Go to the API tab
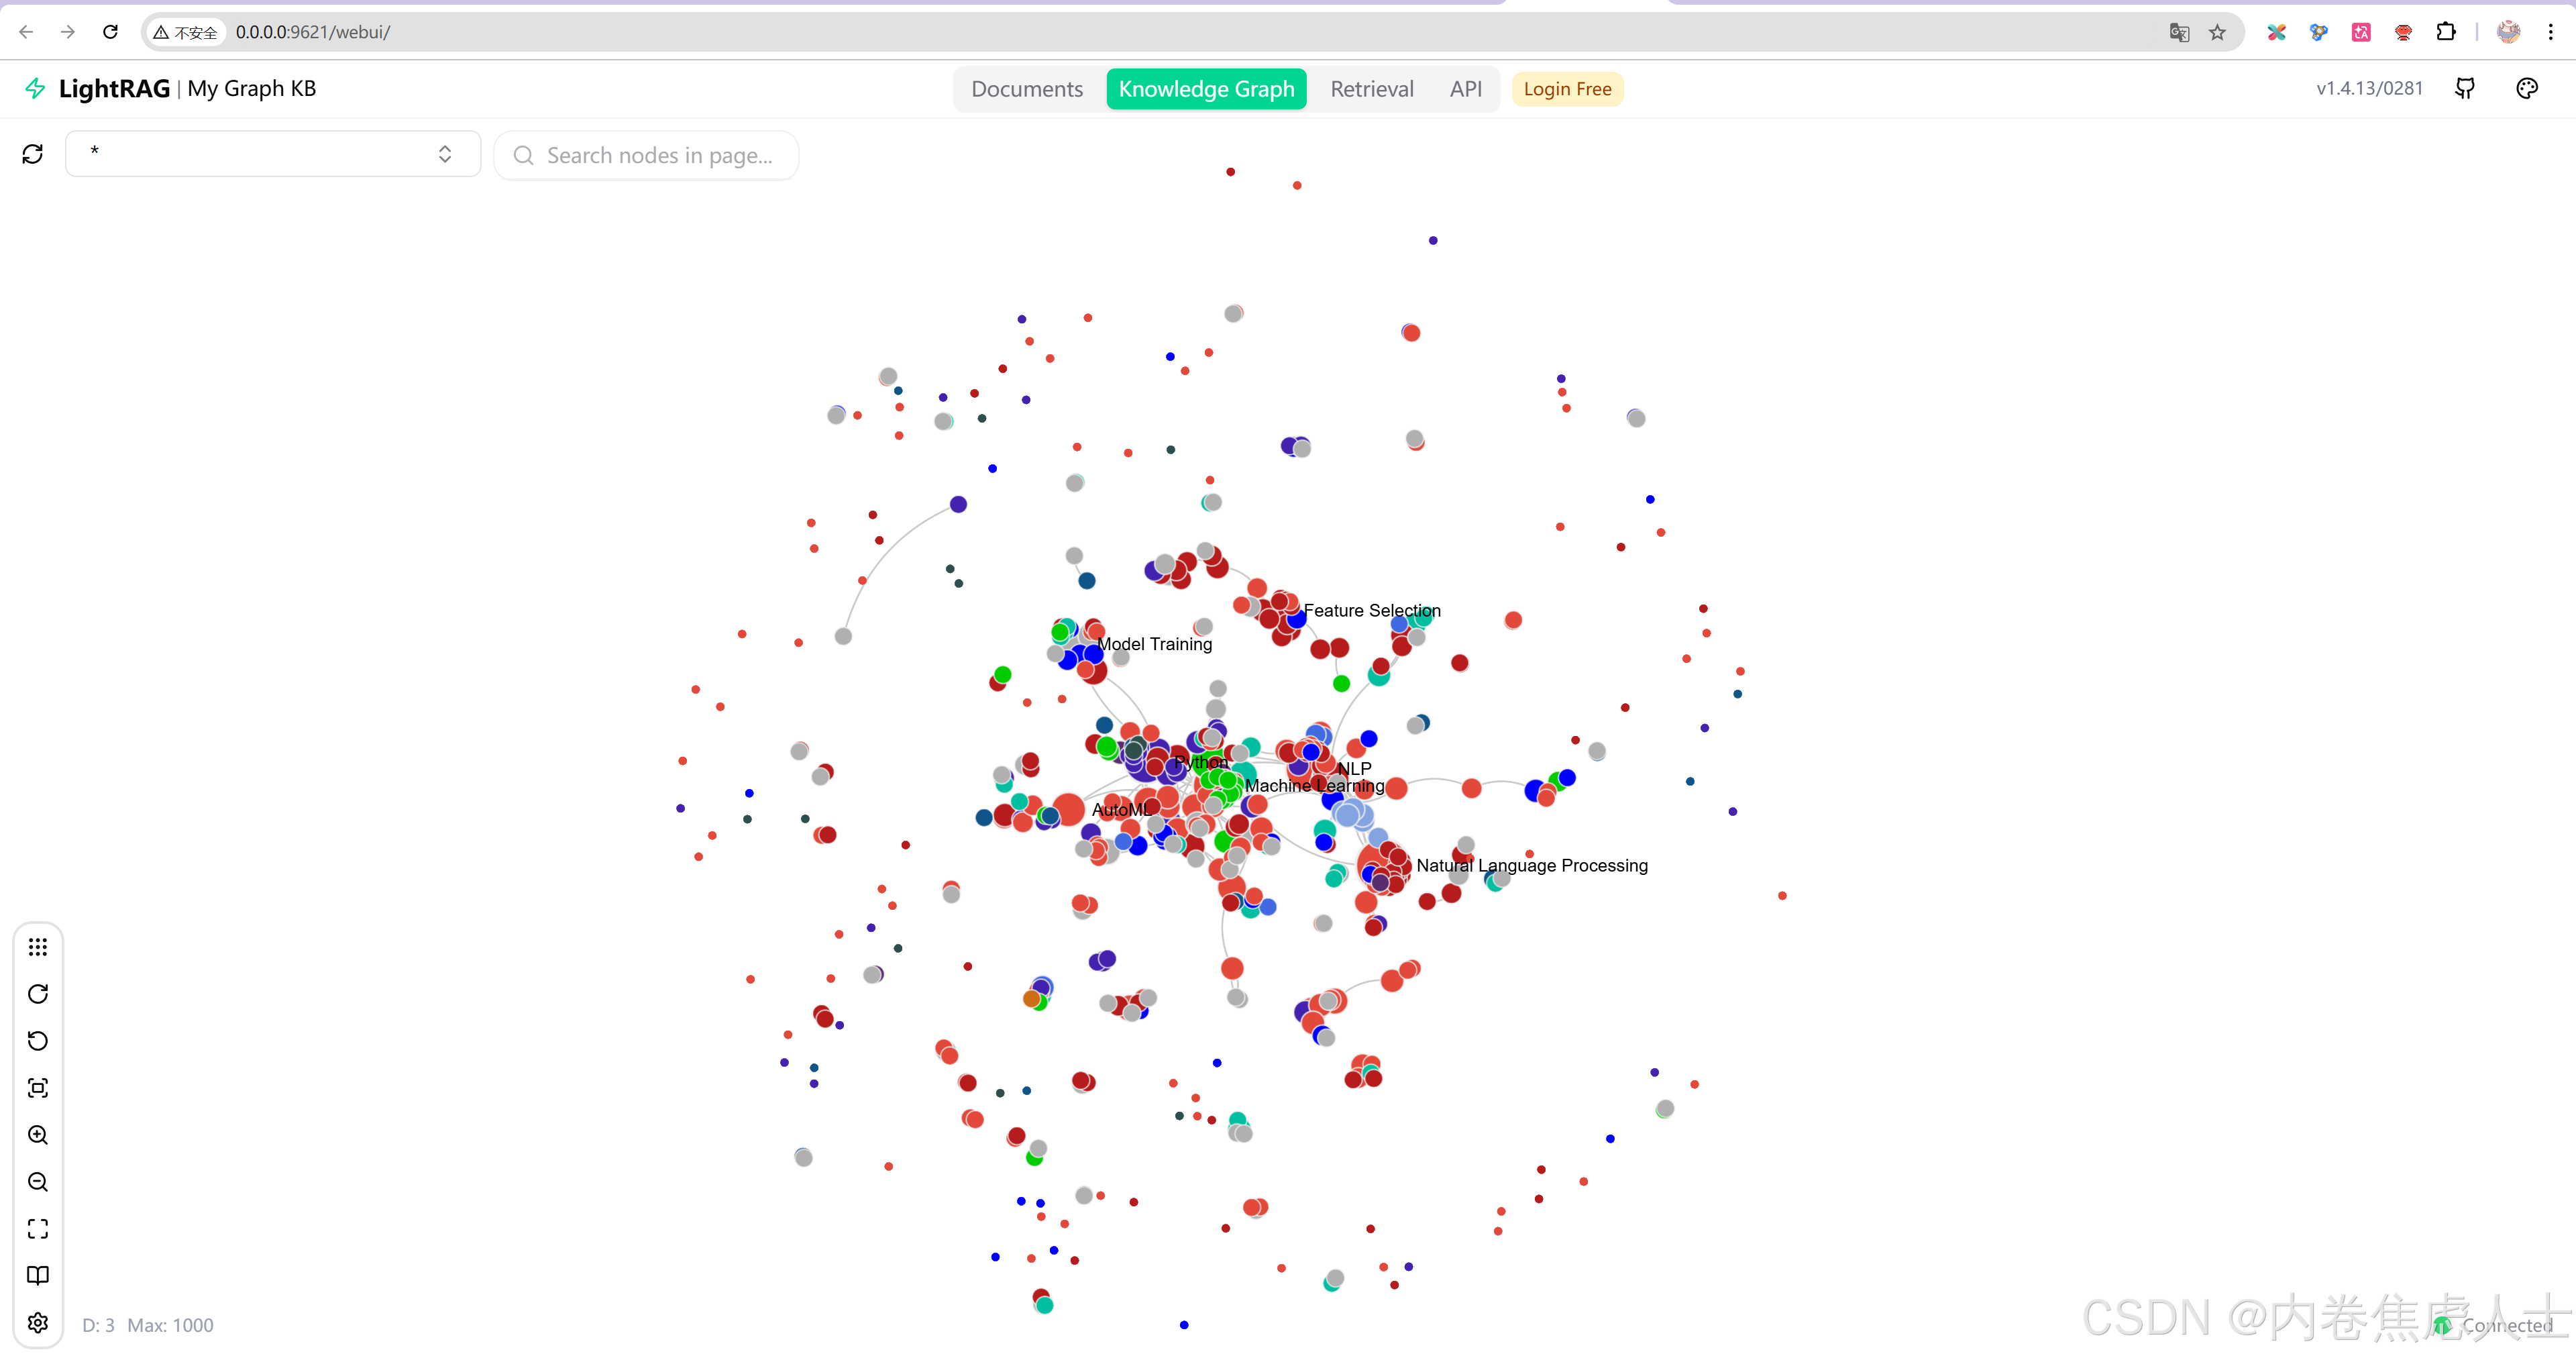Image resolution: width=2576 pixels, height=1360 pixels. [x=1465, y=89]
